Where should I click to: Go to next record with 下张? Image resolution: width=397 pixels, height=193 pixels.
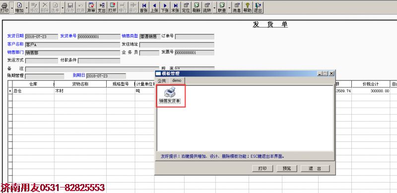(x=165, y=7)
